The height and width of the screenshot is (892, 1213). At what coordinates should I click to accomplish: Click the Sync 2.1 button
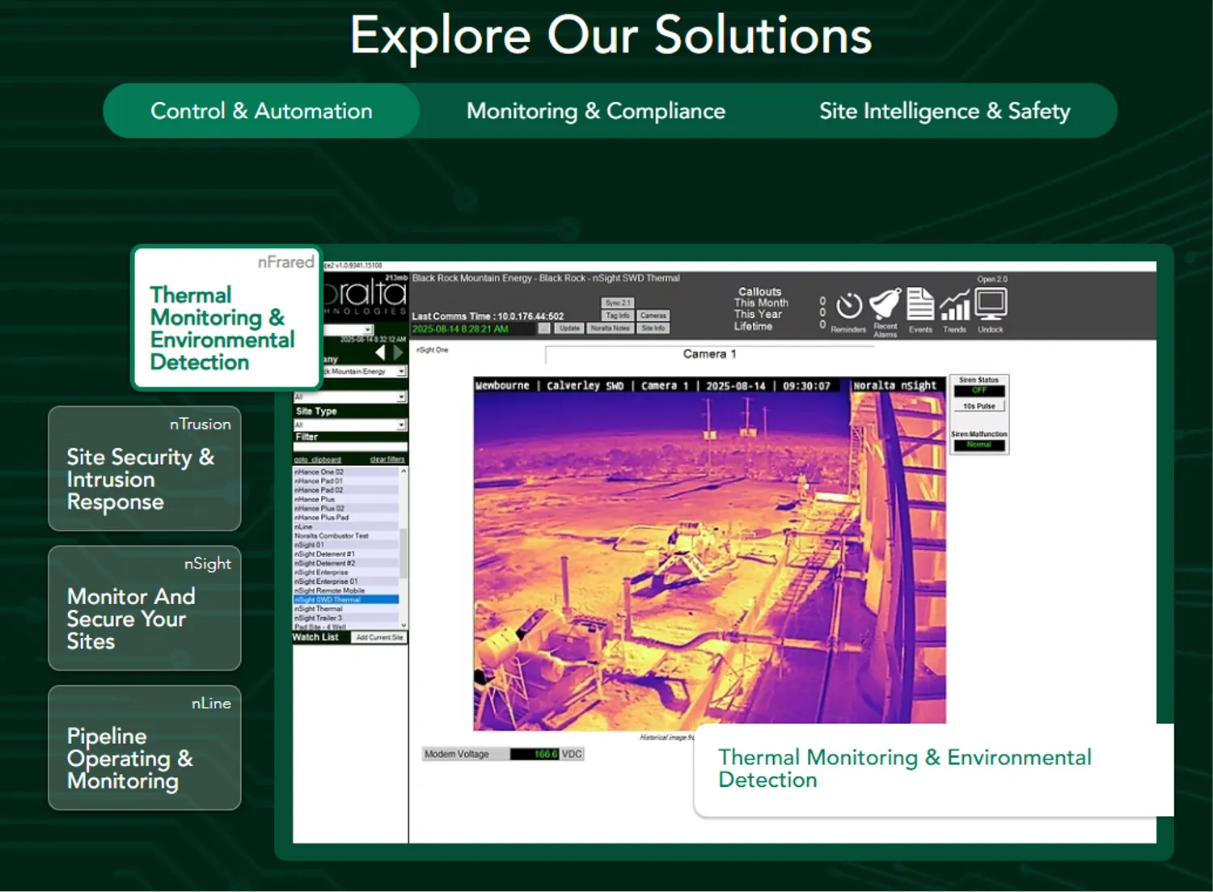[x=618, y=303]
